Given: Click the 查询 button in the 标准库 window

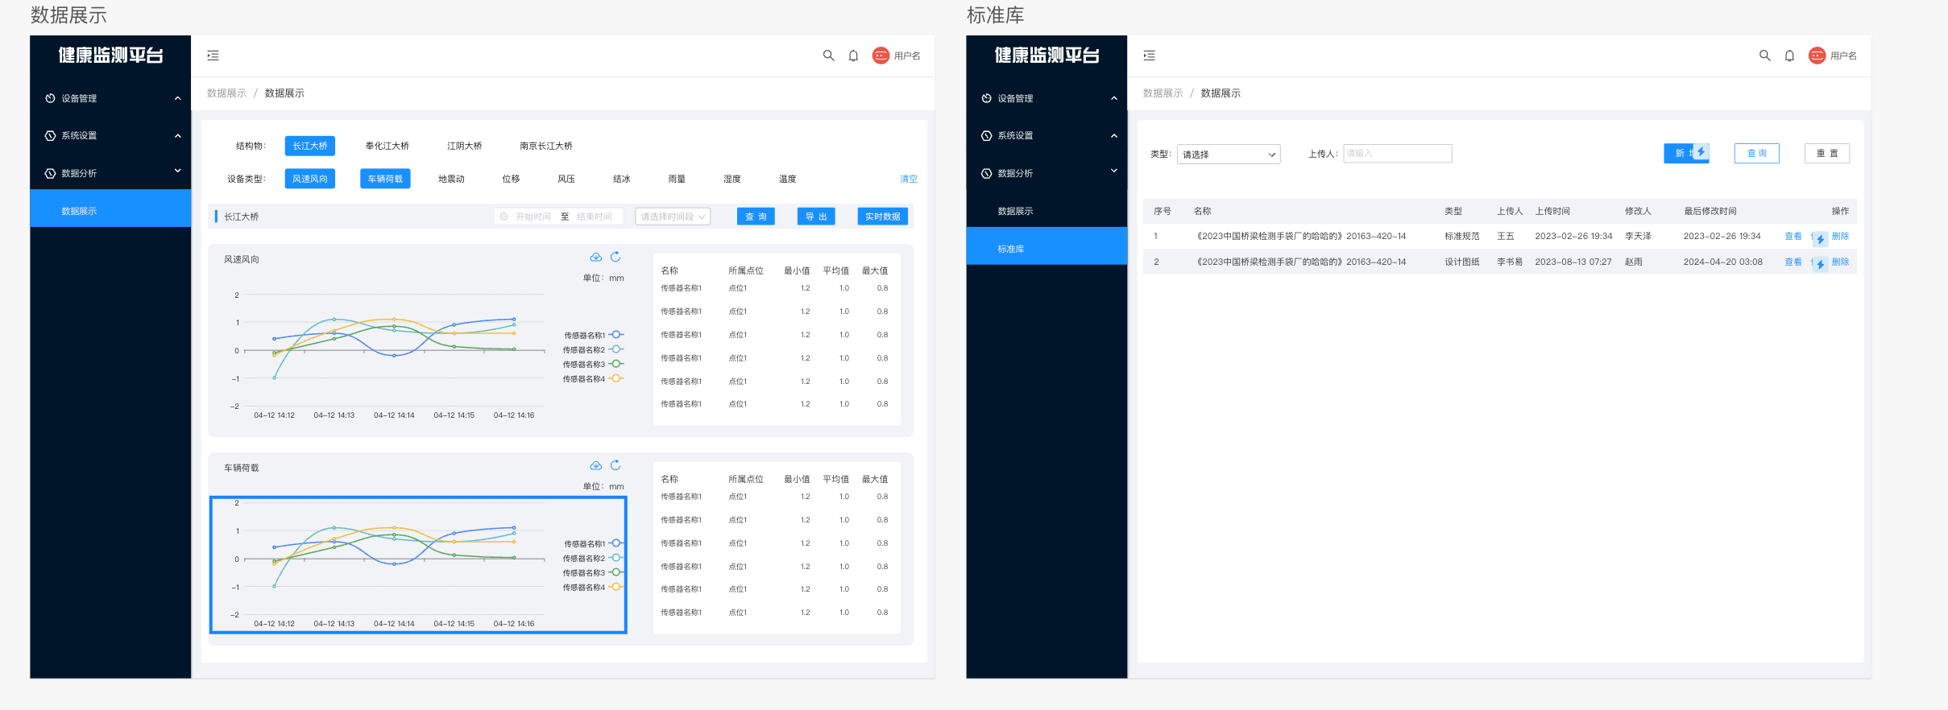Looking at the screenshot, I should pos(1757,153).
